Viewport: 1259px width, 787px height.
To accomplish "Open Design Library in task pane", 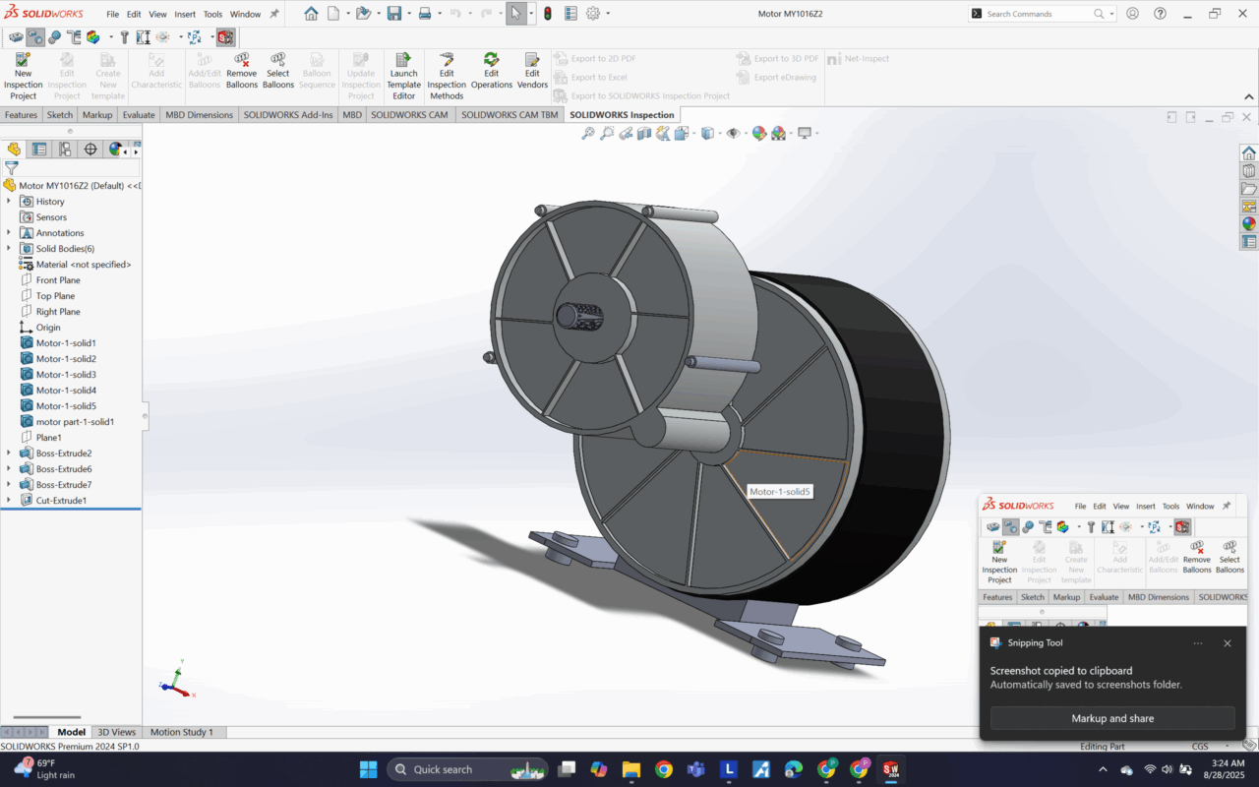I will tap(1249, 171).
